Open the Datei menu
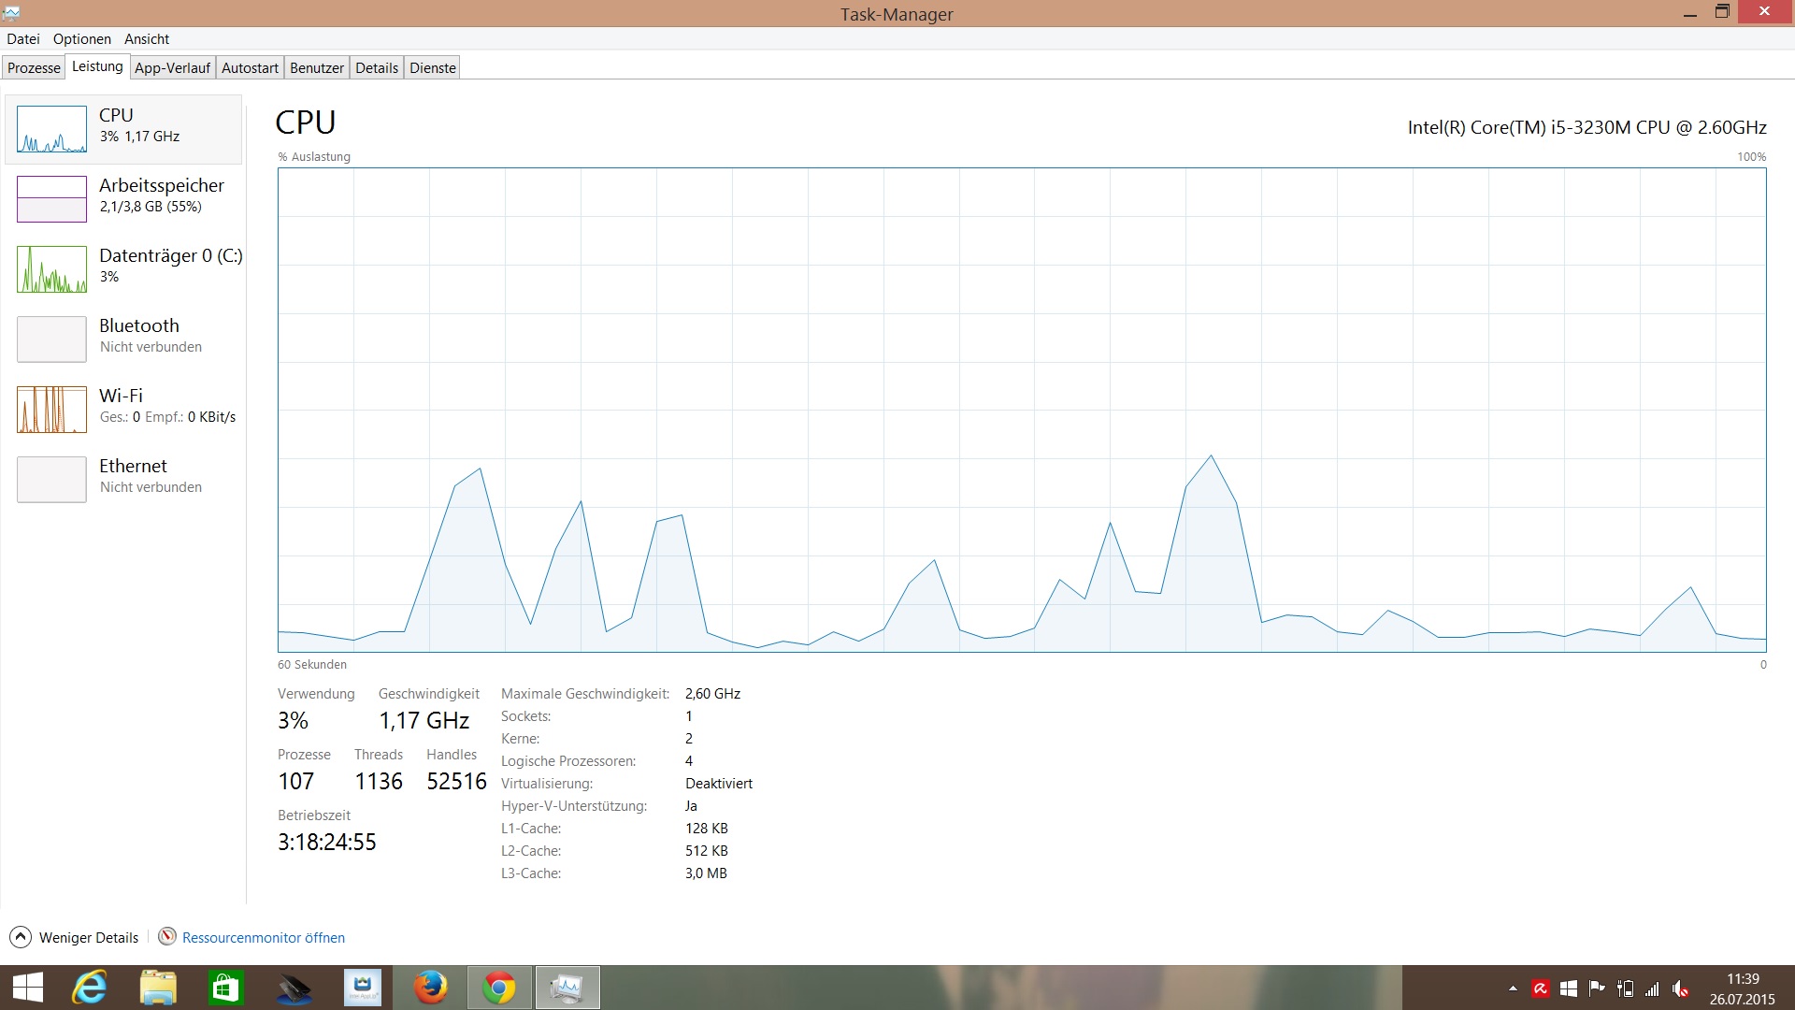1795x1010 pixels. 23,39
